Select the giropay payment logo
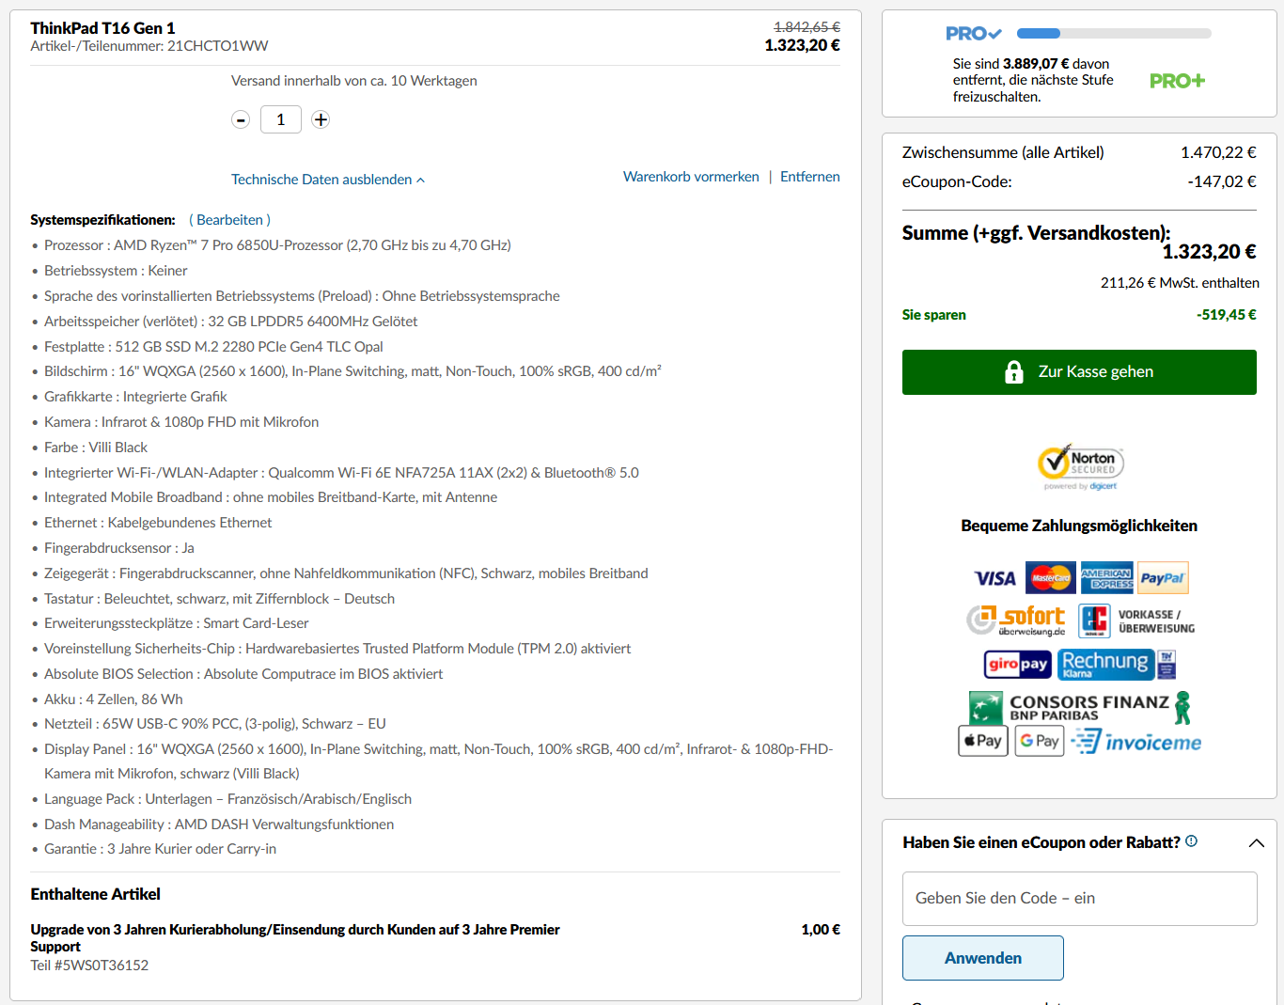This screenshot has width=1284, height=1005. coord(1017,665)
